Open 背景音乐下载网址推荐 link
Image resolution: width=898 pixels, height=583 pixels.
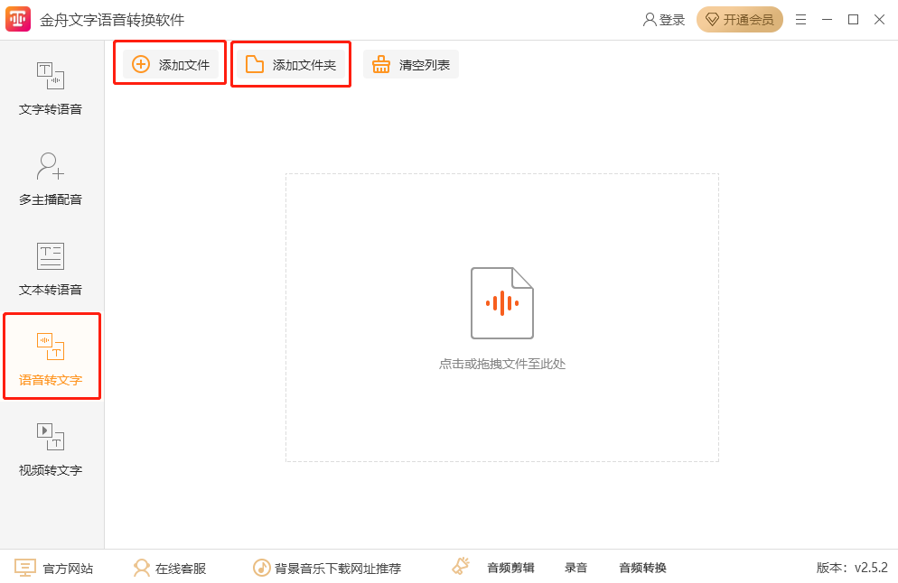click(x=327, y=569)
